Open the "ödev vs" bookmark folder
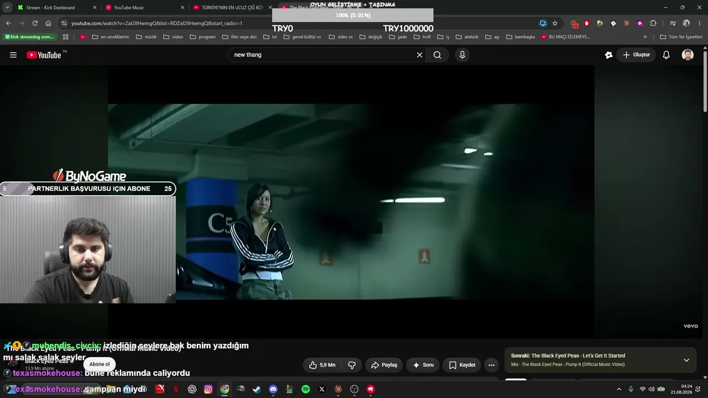 click(341, 37)
